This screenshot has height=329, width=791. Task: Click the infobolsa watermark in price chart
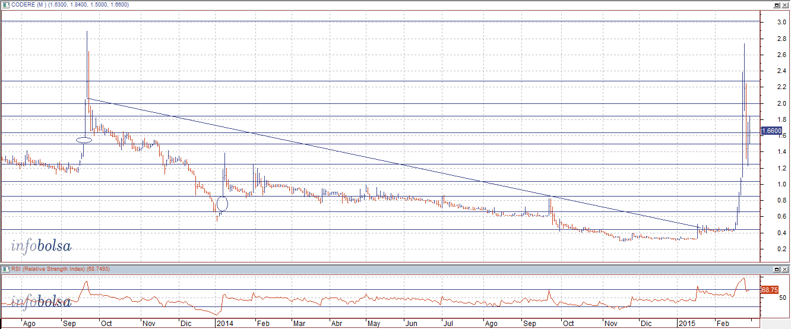click(x=41, y=246)
